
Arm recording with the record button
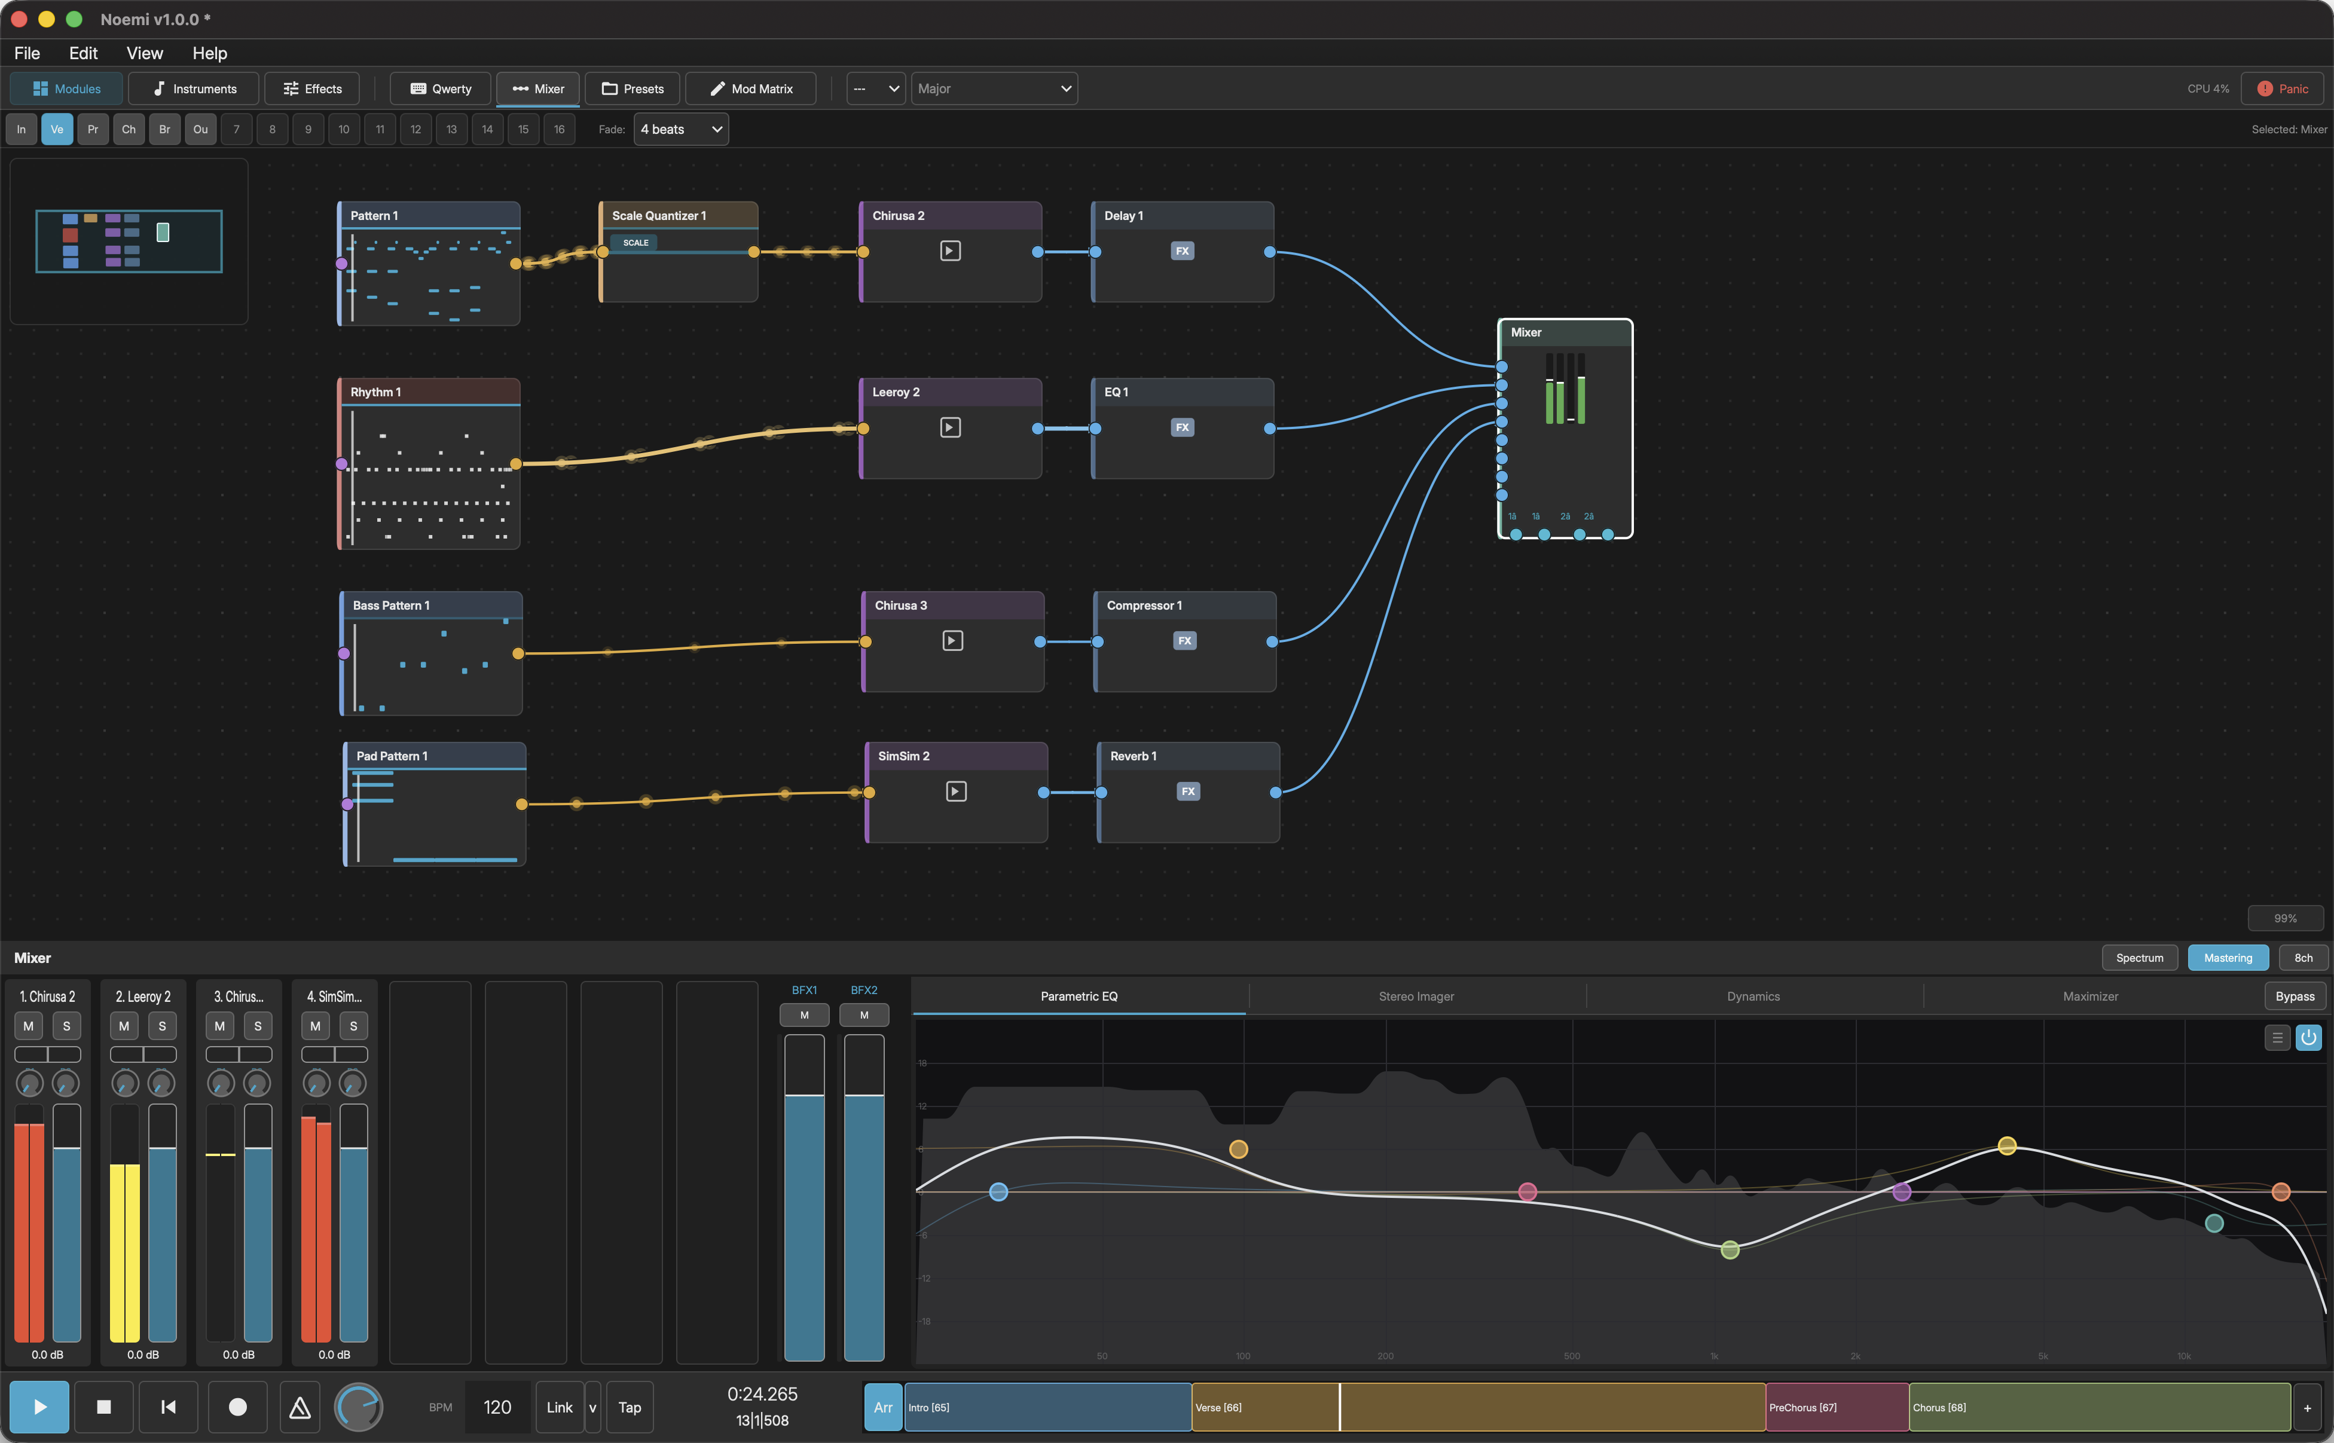pos(237,1407)
